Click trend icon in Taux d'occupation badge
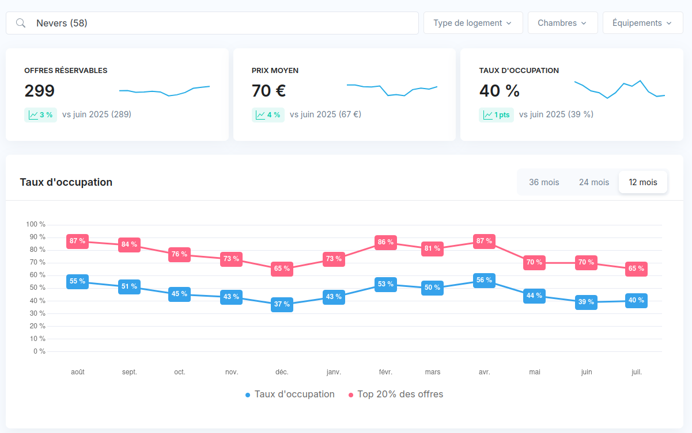The image size is (692, 433). click(x=487, y=115)
